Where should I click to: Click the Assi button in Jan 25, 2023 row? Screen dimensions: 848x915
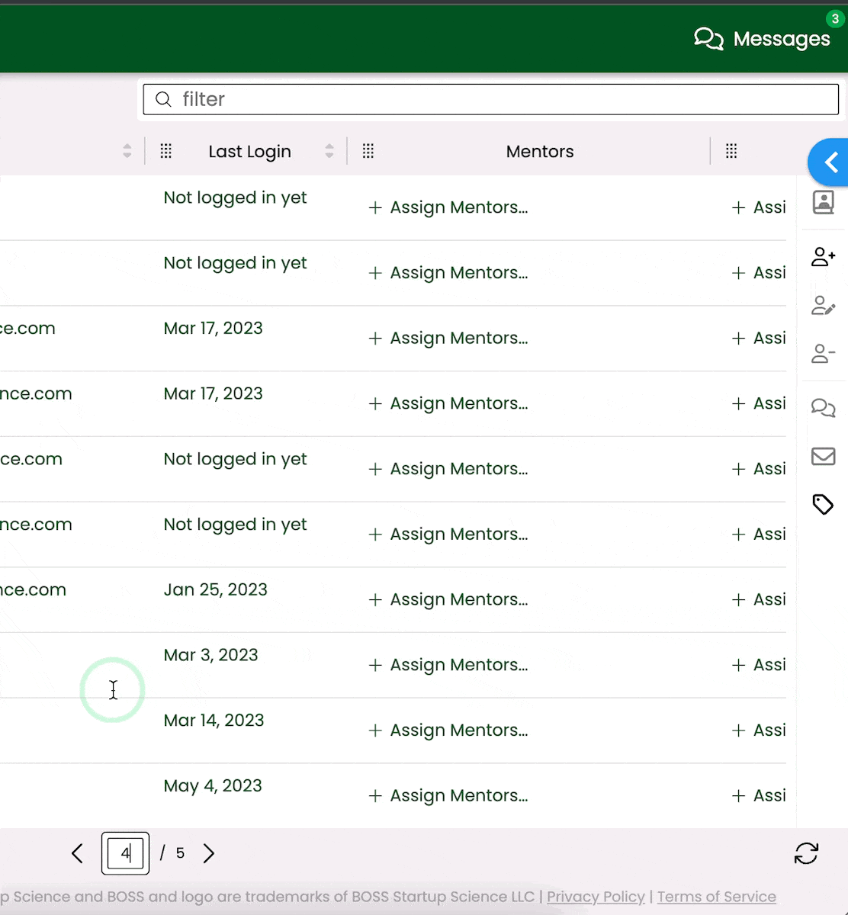759,599
